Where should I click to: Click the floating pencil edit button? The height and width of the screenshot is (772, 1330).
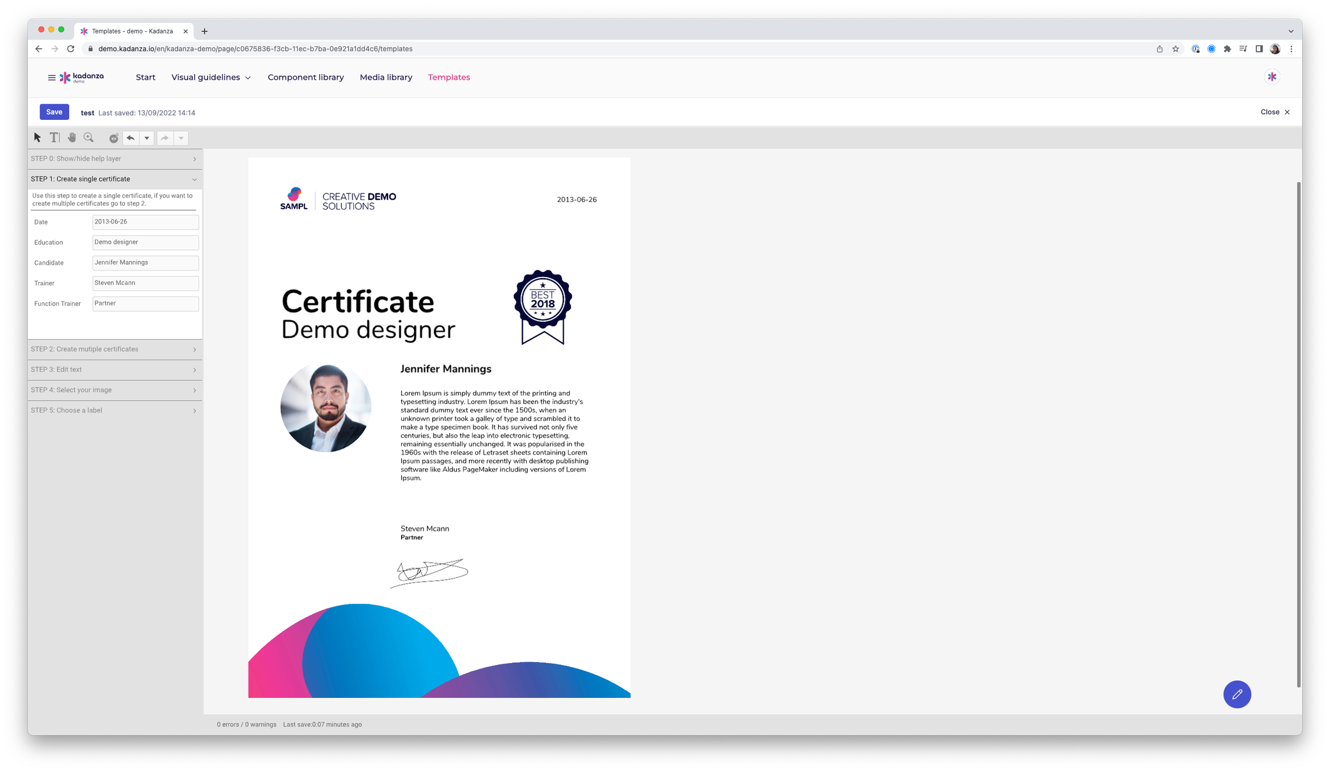(1237, 695)
